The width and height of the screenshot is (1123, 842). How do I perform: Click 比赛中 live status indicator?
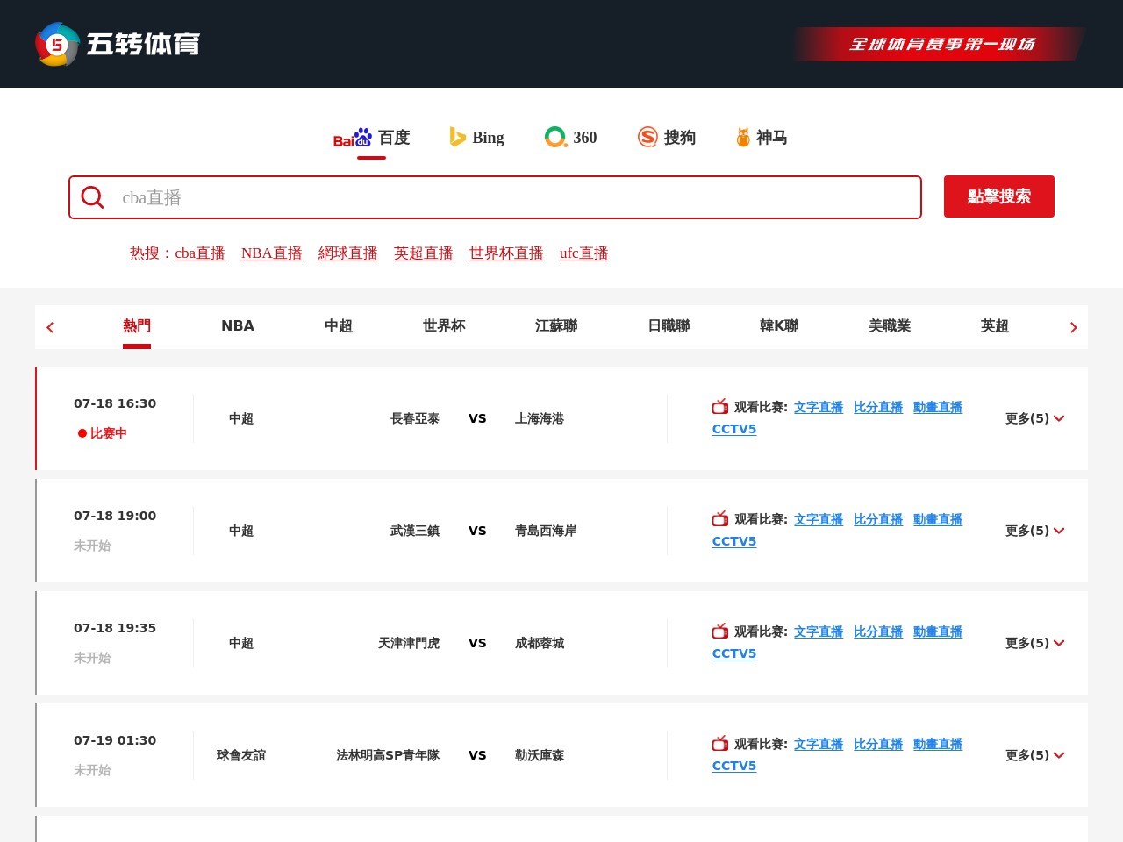[x=103, y=433]
